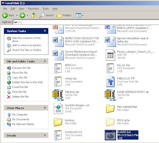Select the FABULOUS.TTF font file icon
This screenshot has width=159, height=143.
[110, 81]
